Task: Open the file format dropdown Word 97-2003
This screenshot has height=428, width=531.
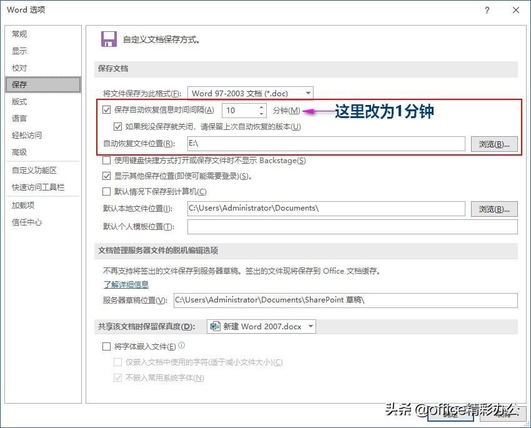Action: pos(251,93)
